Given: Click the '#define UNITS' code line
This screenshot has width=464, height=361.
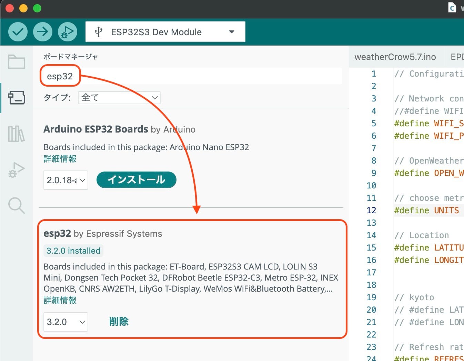Looking at the screenshot, I should 427,211.
